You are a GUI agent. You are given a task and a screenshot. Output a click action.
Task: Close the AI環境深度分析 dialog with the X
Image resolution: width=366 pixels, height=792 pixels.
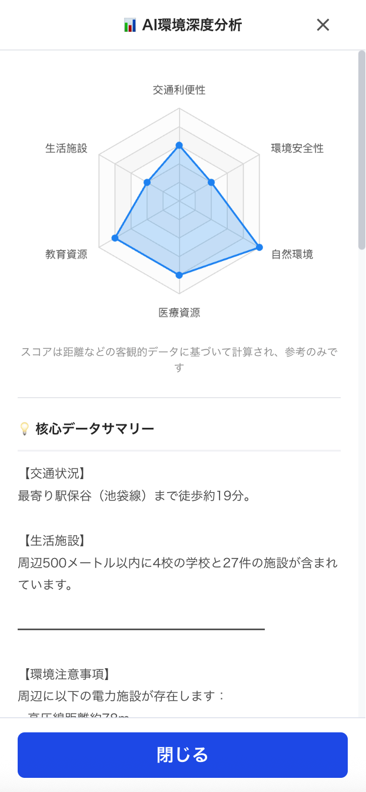323,25
